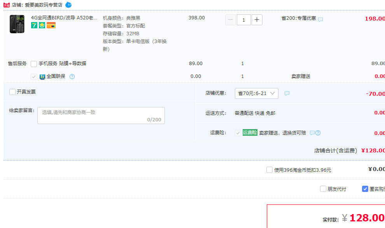Open the help question icon beside 全国联保
The height and width of the screenshot is (228, 385).
pyautogui.click(x=72, y=76)
